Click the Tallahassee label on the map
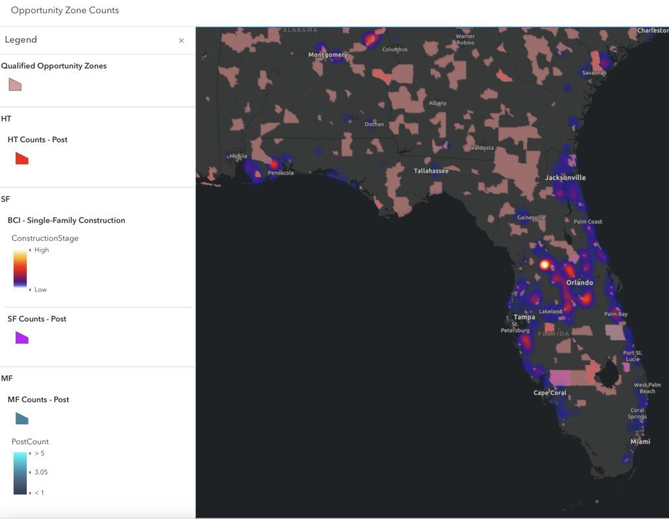This screenshot has width=669, height=519. [x=431, y=171]
